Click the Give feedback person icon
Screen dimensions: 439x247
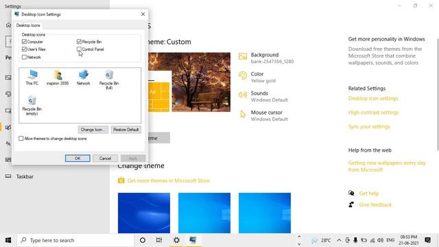point(351,204)
